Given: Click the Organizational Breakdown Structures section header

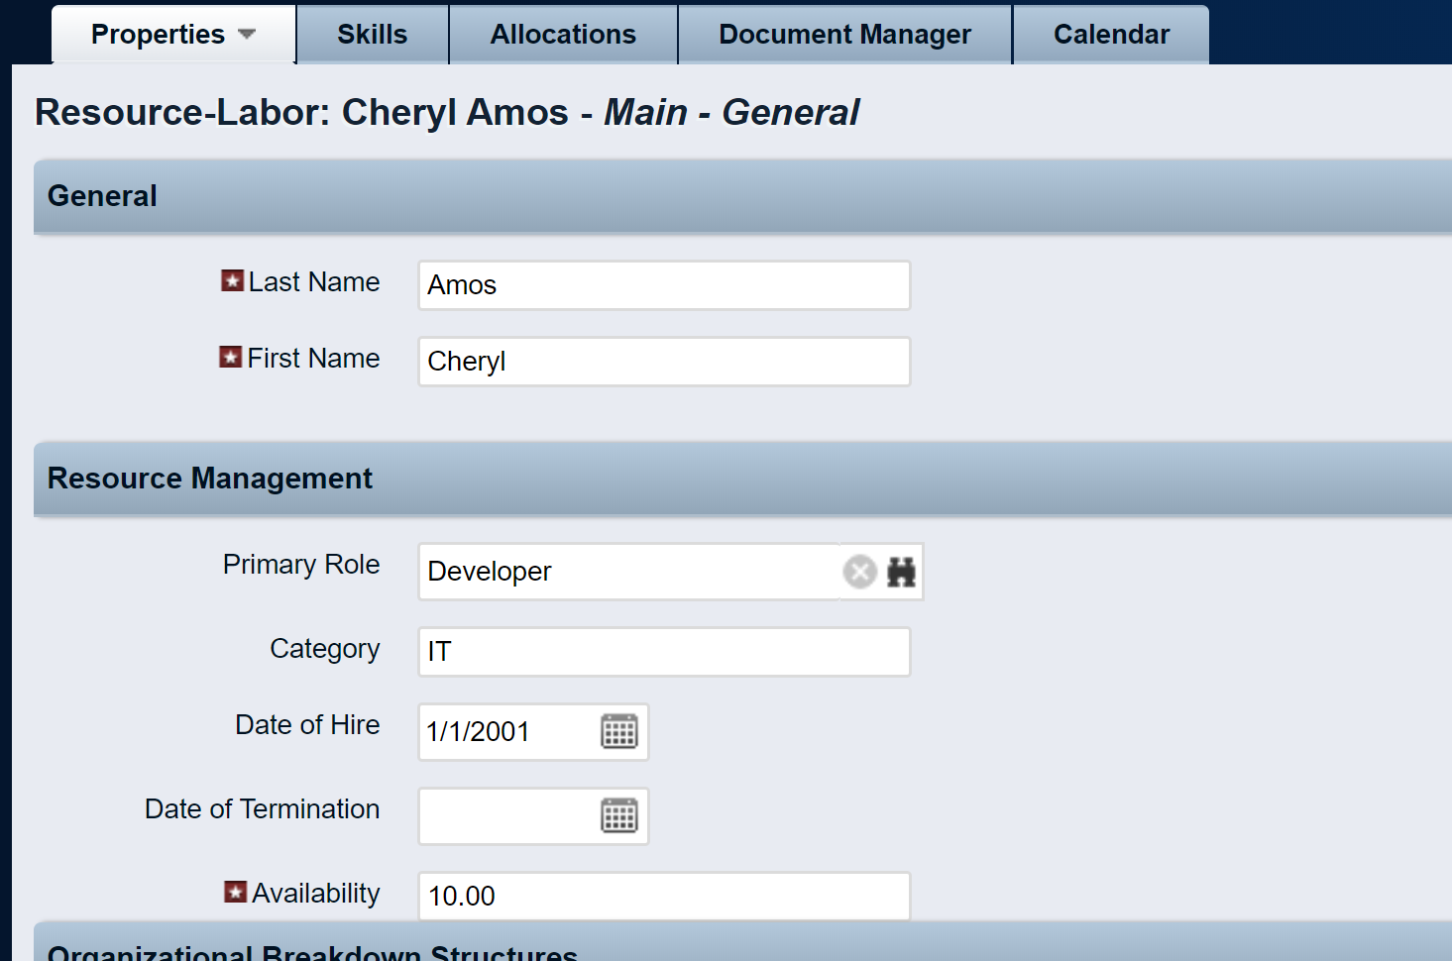Looking at the screenshot, I should coord(743,942).
